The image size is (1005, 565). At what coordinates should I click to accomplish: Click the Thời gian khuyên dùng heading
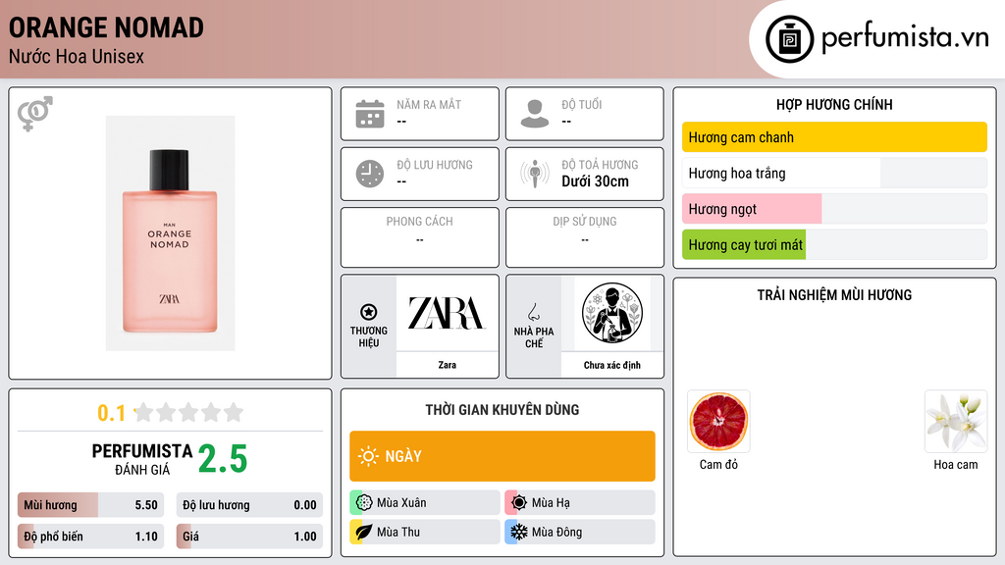(502, 410)
